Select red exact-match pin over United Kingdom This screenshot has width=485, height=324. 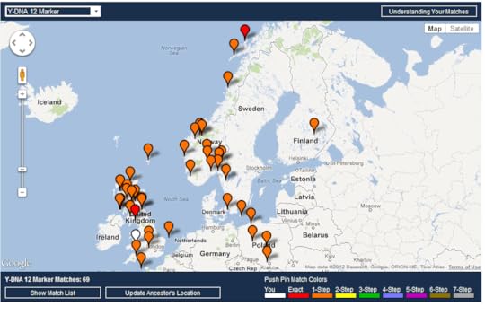135,211
